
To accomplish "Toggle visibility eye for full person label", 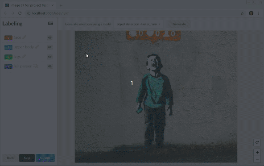I will (x=49, y=66).
